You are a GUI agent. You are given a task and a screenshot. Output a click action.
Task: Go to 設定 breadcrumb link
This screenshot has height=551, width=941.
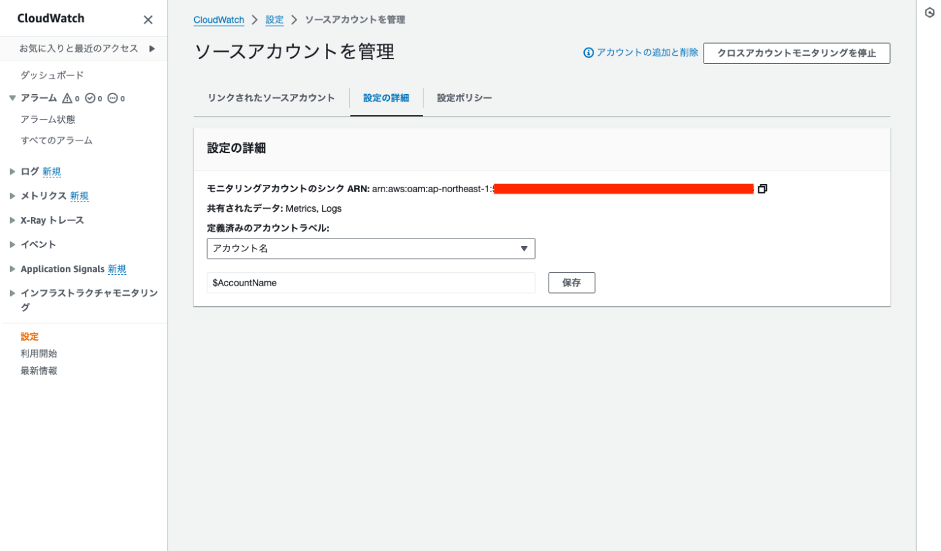pos(274,20)
